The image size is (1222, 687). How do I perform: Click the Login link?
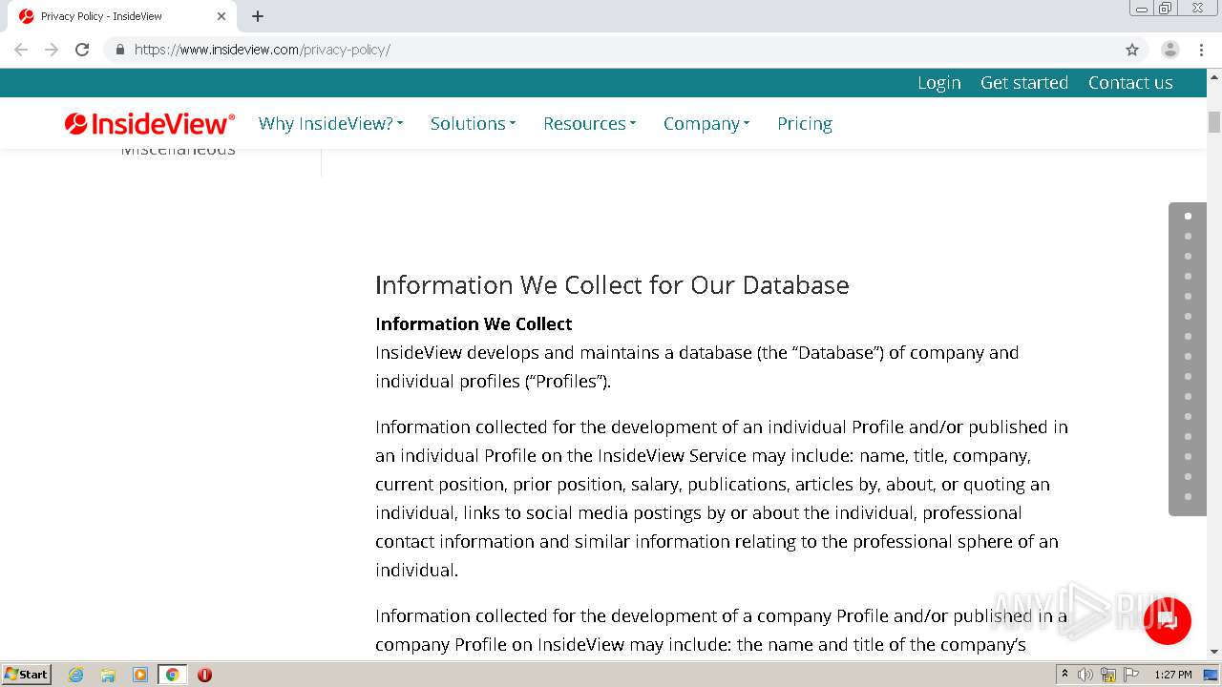pos(939,83)
